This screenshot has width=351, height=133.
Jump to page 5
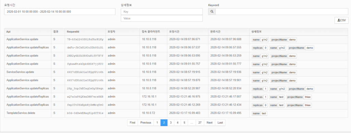click(184, 122)
